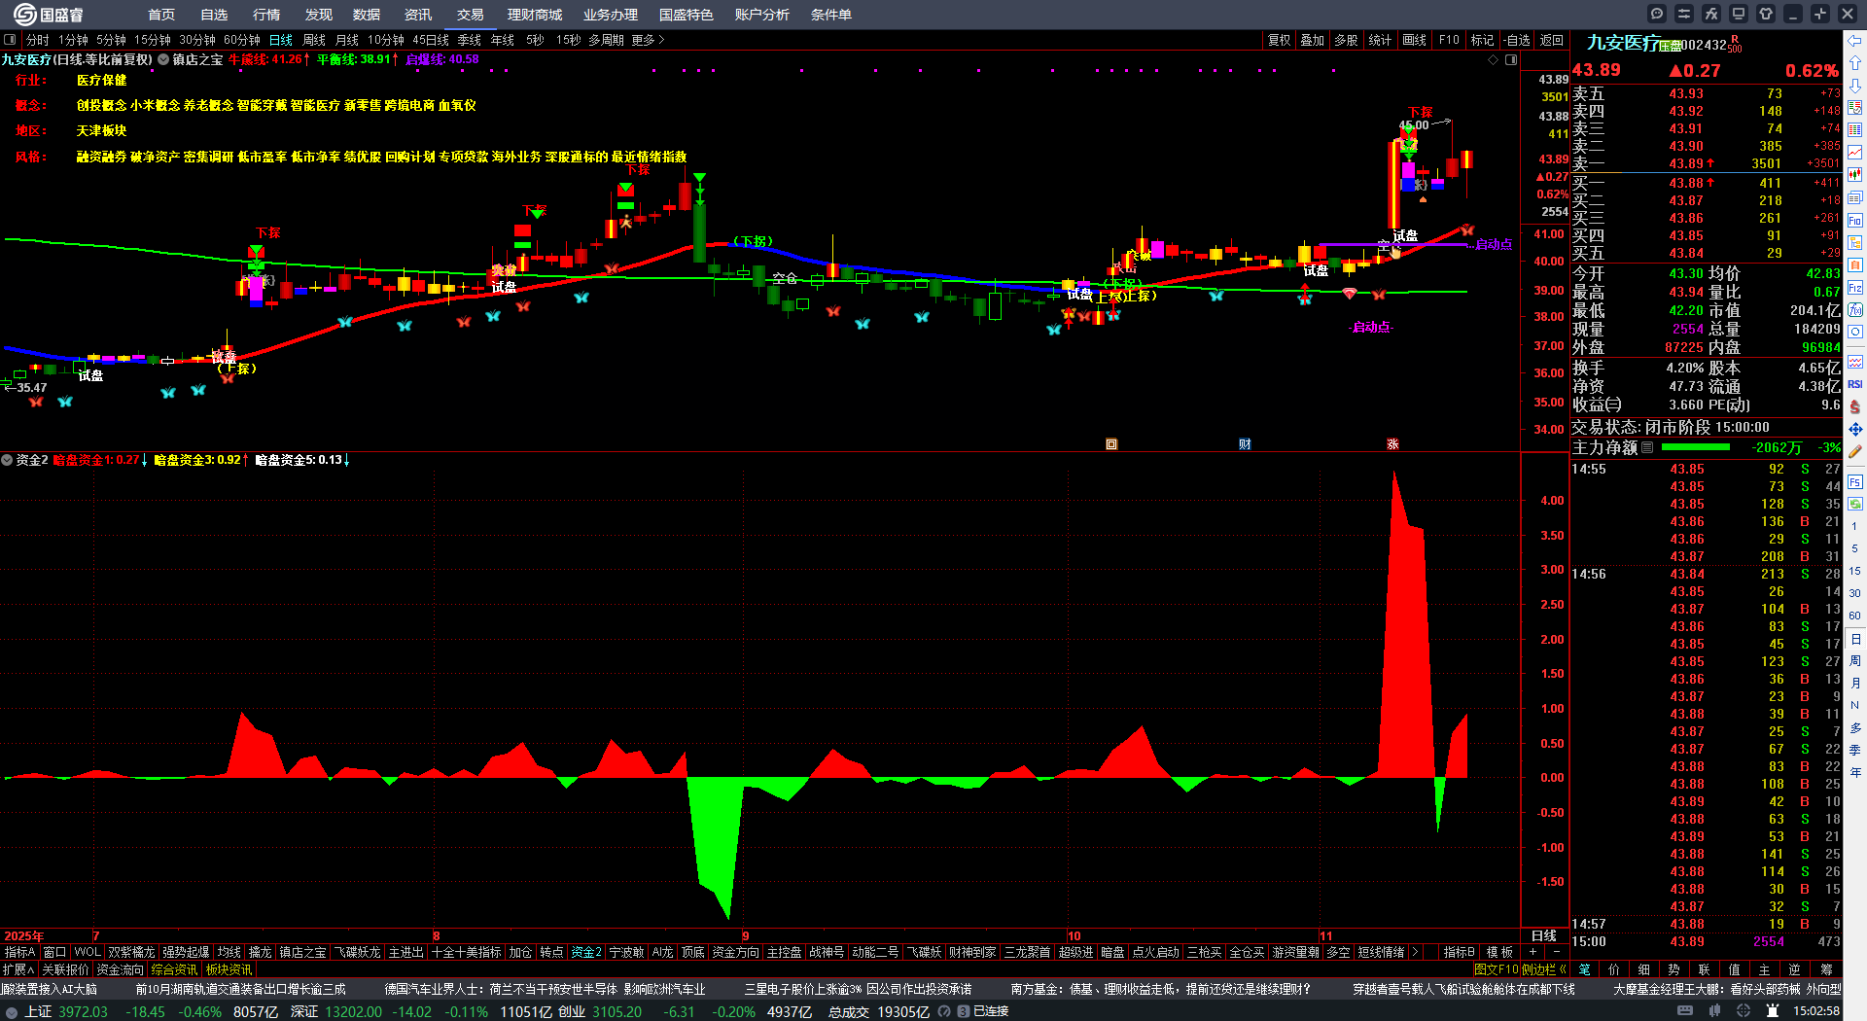Image resolution: width=1867 pixels, height=1021 pixels.
Task: Select the 暗盘 indicator tab
Action: (x=1112, y=952)
